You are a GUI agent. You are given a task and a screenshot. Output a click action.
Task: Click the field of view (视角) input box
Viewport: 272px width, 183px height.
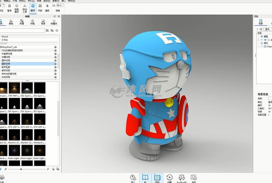coord(60,6)
